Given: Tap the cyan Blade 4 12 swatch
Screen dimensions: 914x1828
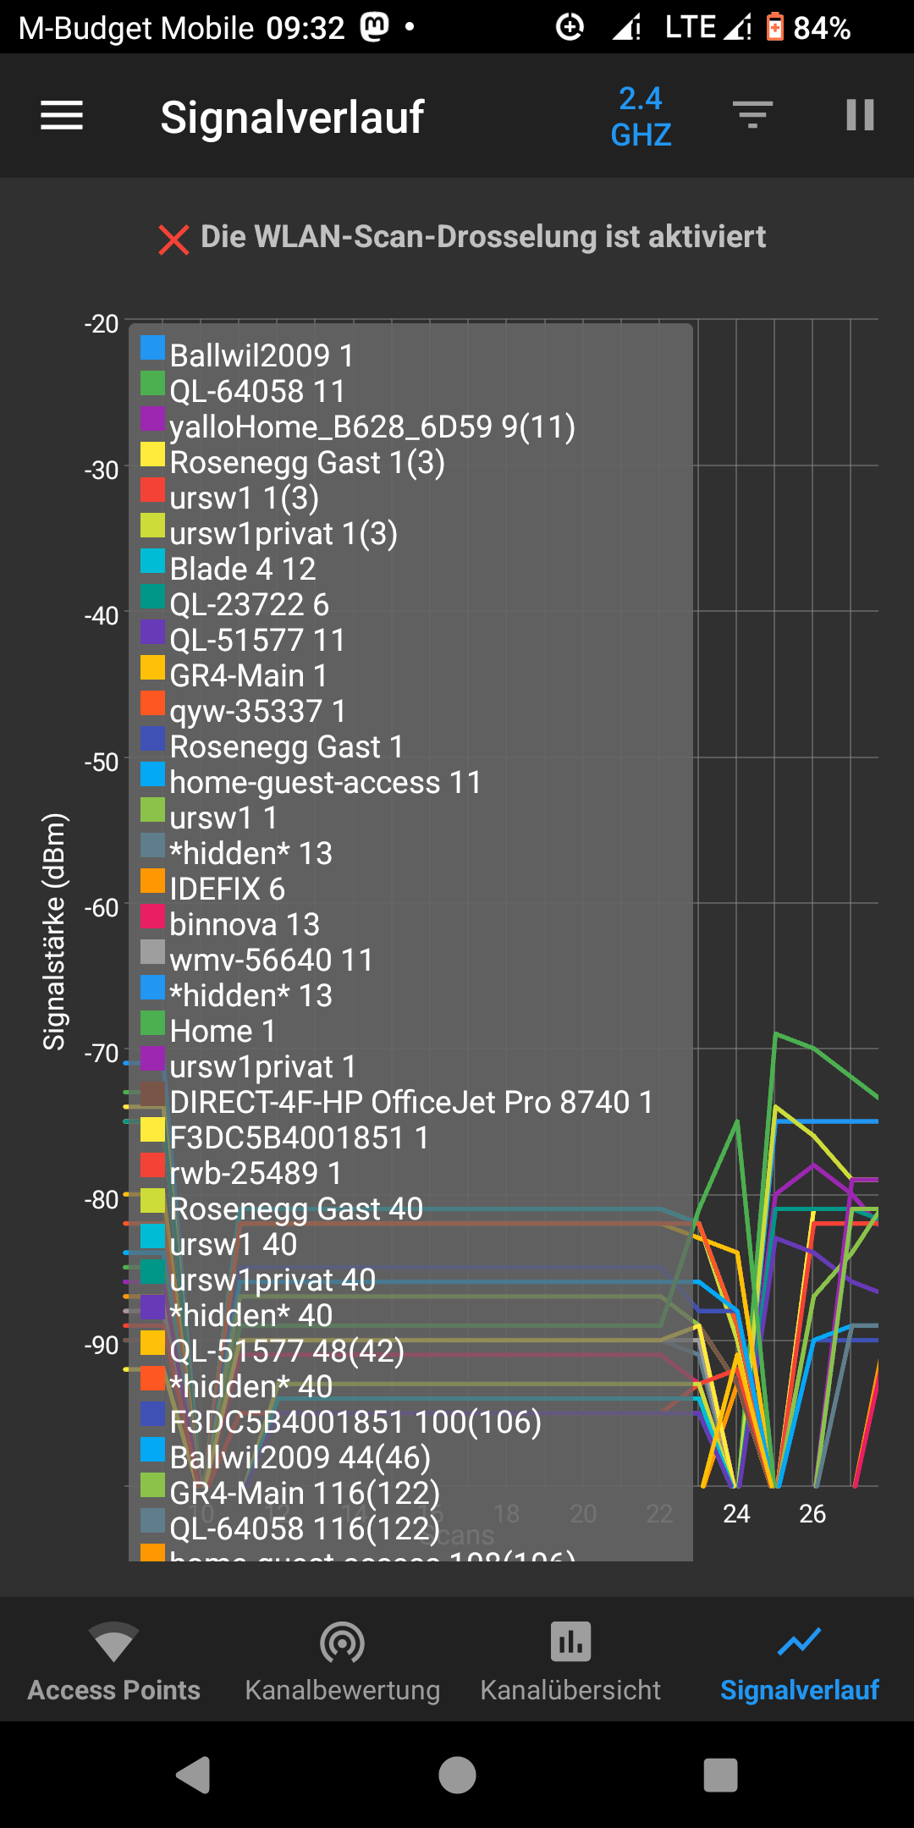Looking at the screenshot, I should coord(152,561).
